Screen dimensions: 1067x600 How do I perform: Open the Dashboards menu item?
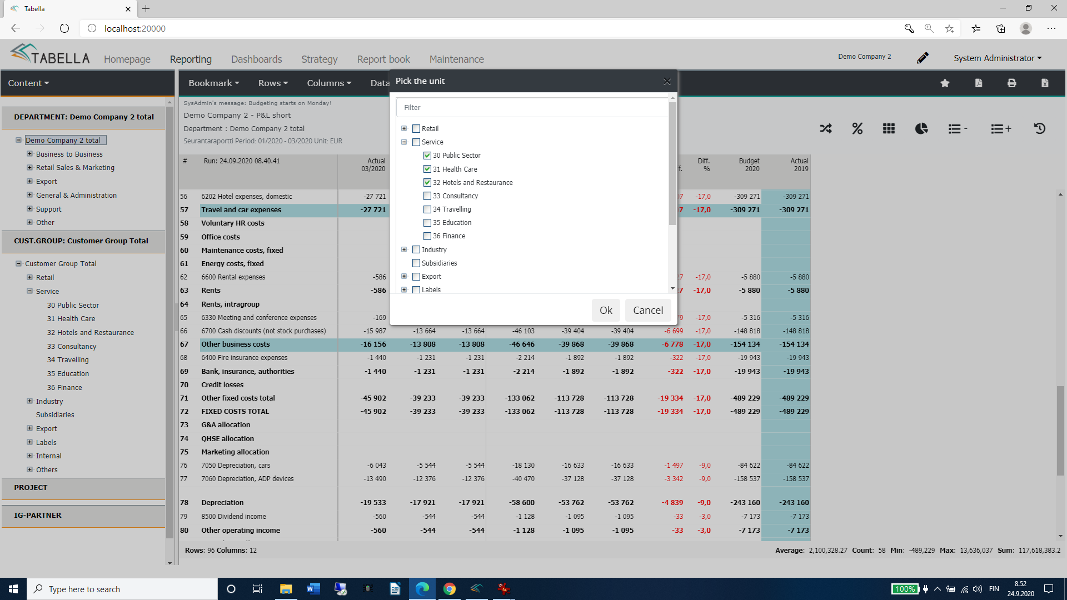point(256,59)
